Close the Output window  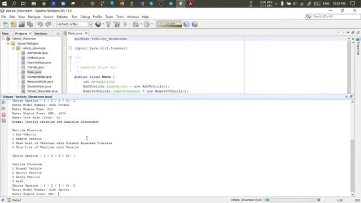coord(346,96)
